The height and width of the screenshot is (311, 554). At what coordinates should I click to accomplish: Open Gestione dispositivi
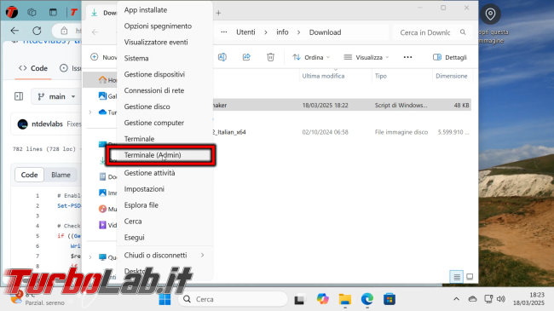154,75
